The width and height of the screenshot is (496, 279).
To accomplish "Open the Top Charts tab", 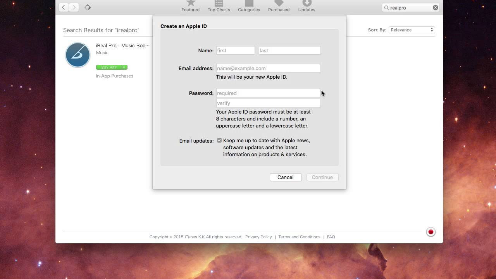I will click(219, 7).
